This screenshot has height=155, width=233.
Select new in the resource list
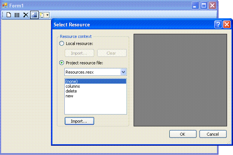coord(96,96)
